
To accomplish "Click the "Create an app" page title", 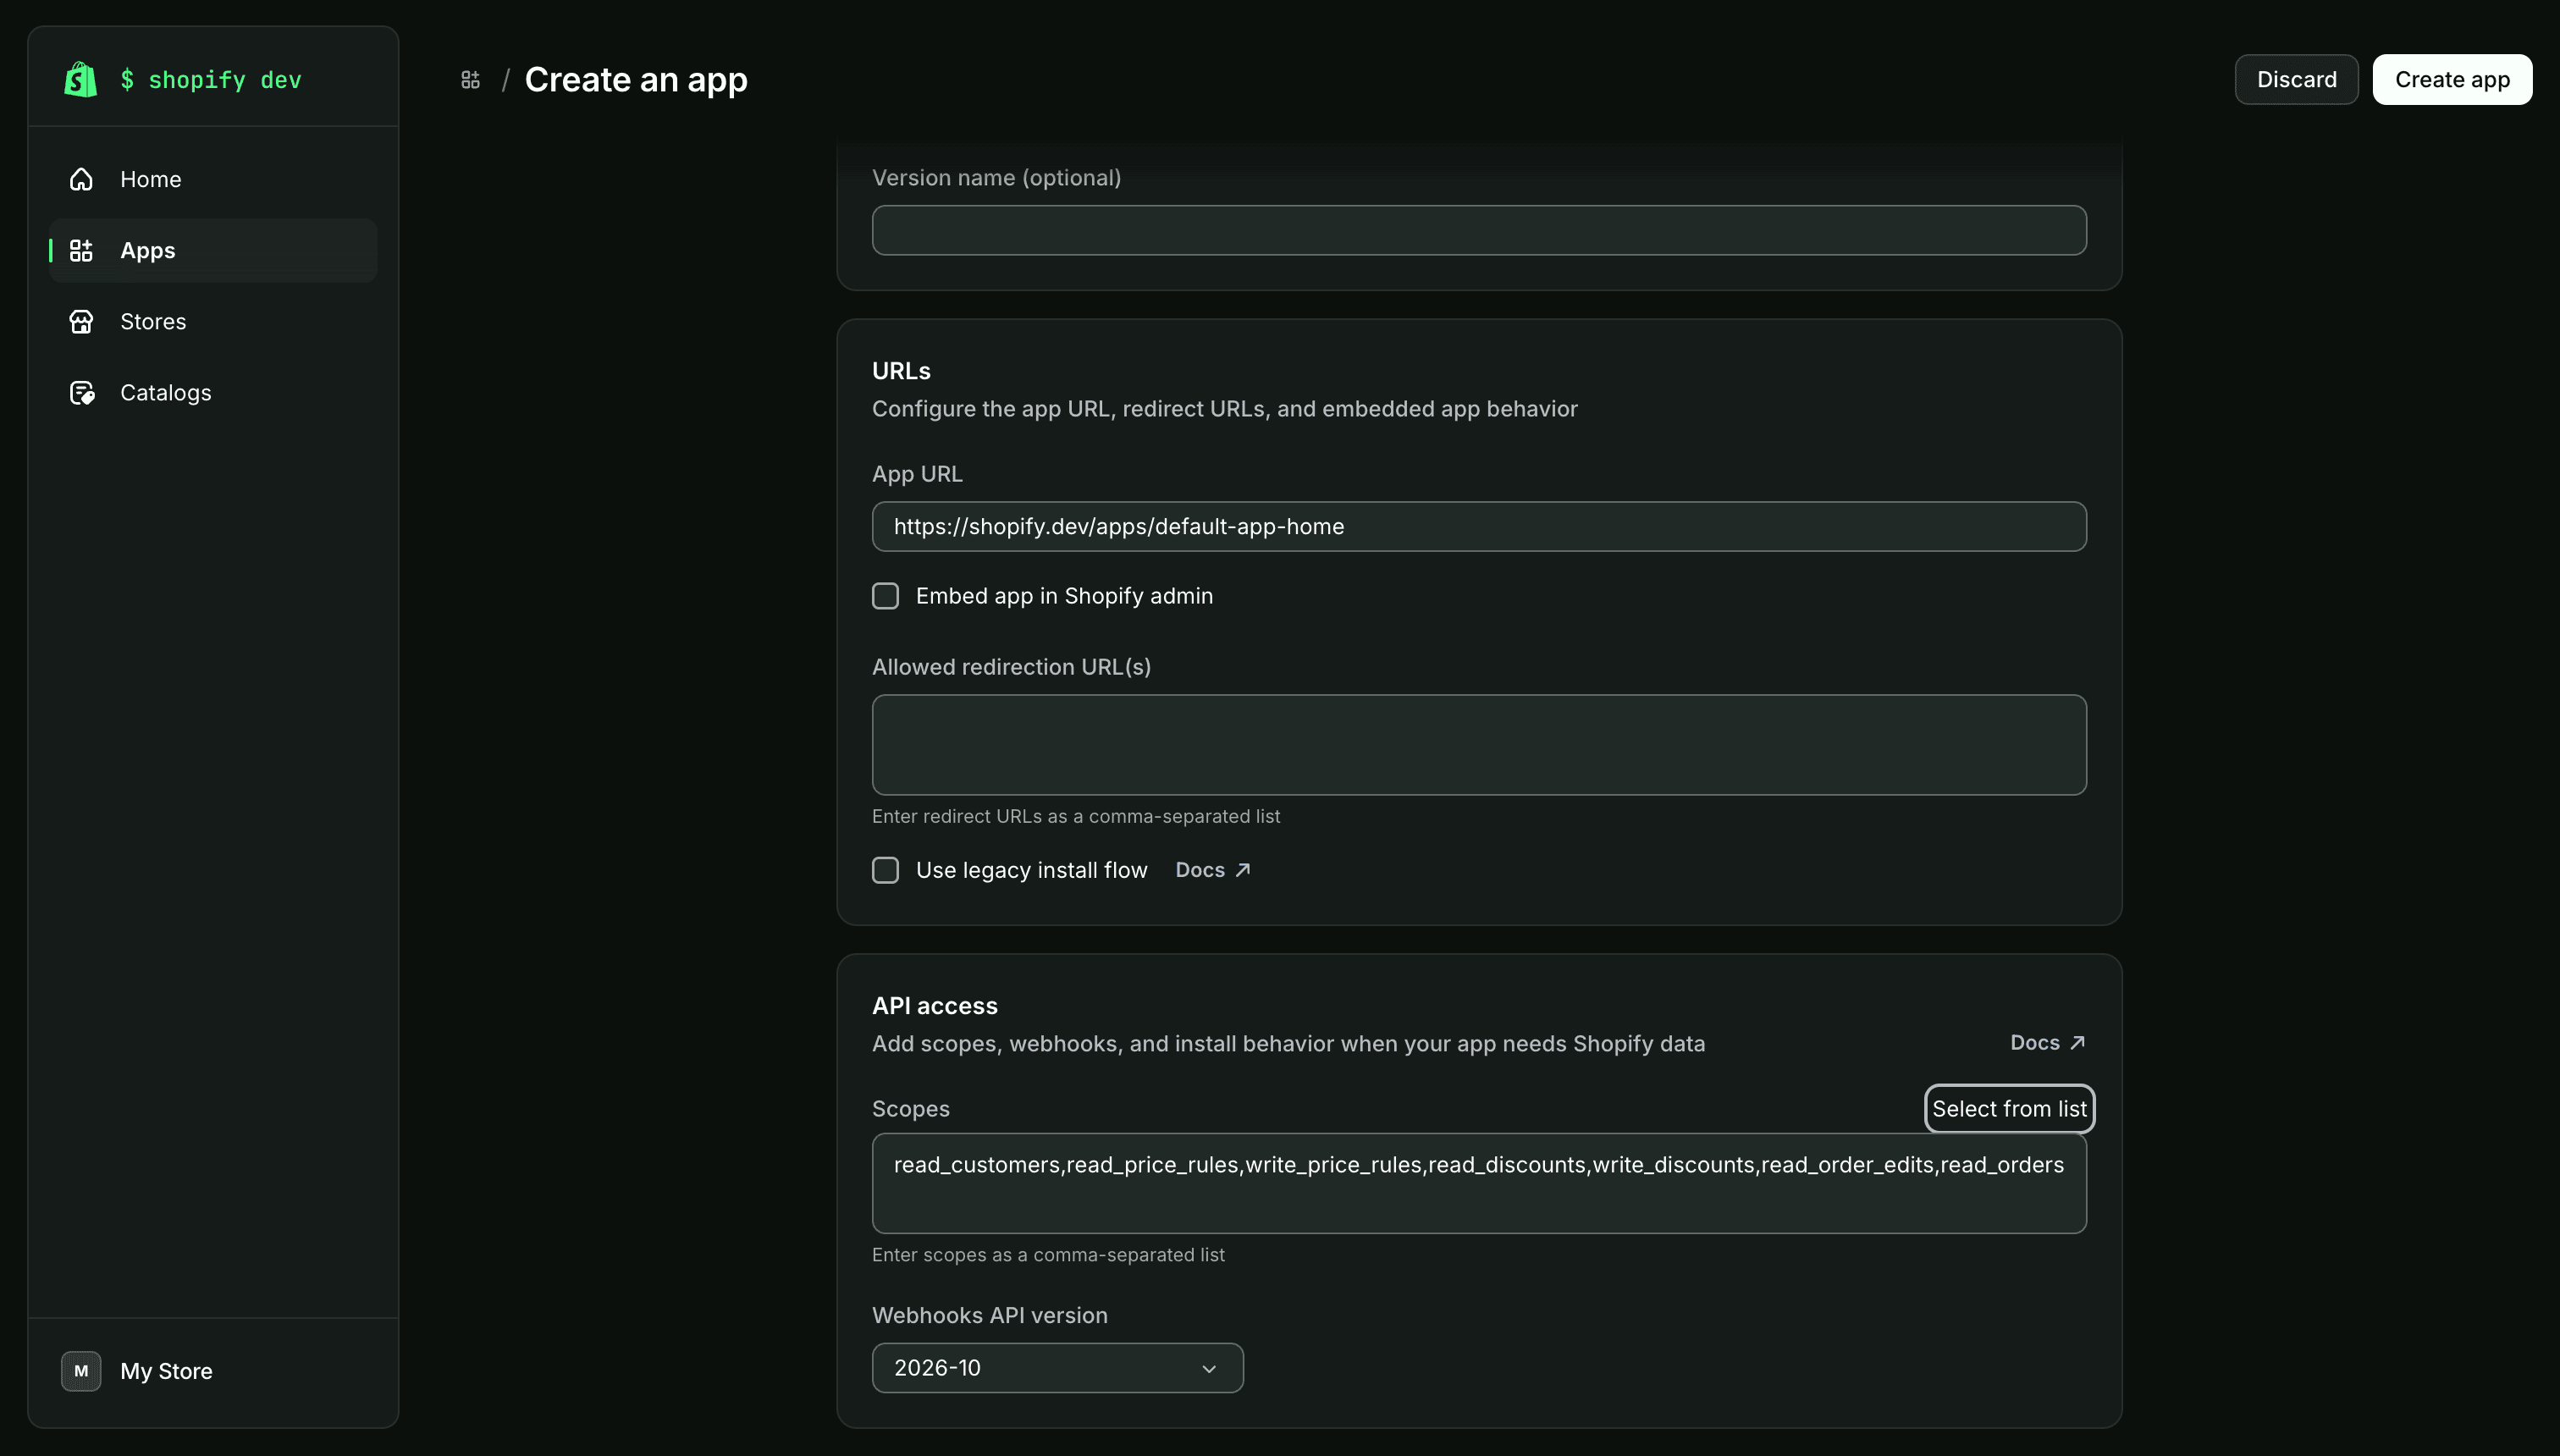I will (x=636, y=80).
